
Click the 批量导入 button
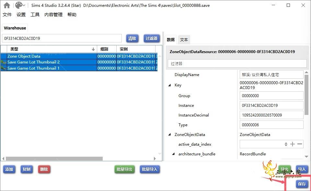(x=150, y=169)
